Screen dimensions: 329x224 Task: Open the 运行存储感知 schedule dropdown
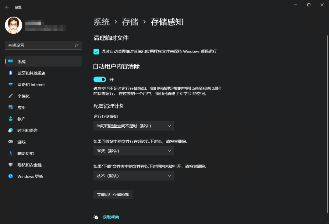click(134, 126)
